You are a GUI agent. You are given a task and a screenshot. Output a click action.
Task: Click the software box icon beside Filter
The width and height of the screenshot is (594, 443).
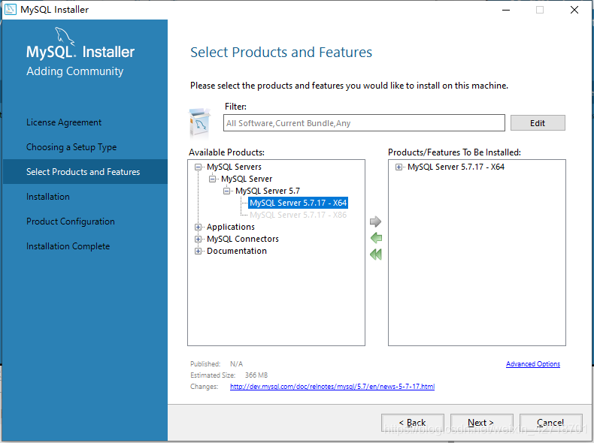(199, 123)
